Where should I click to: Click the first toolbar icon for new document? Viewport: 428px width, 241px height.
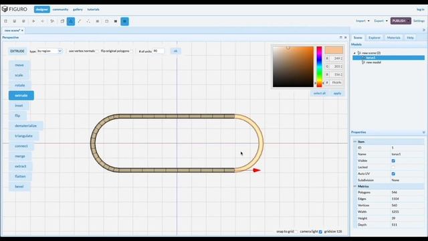[6, 21]
